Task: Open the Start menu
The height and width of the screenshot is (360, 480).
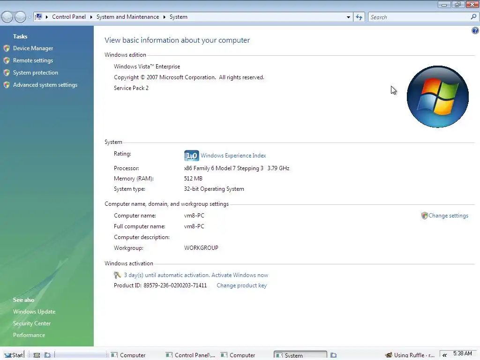Action: pyautogui.click(x=14, y=355)
